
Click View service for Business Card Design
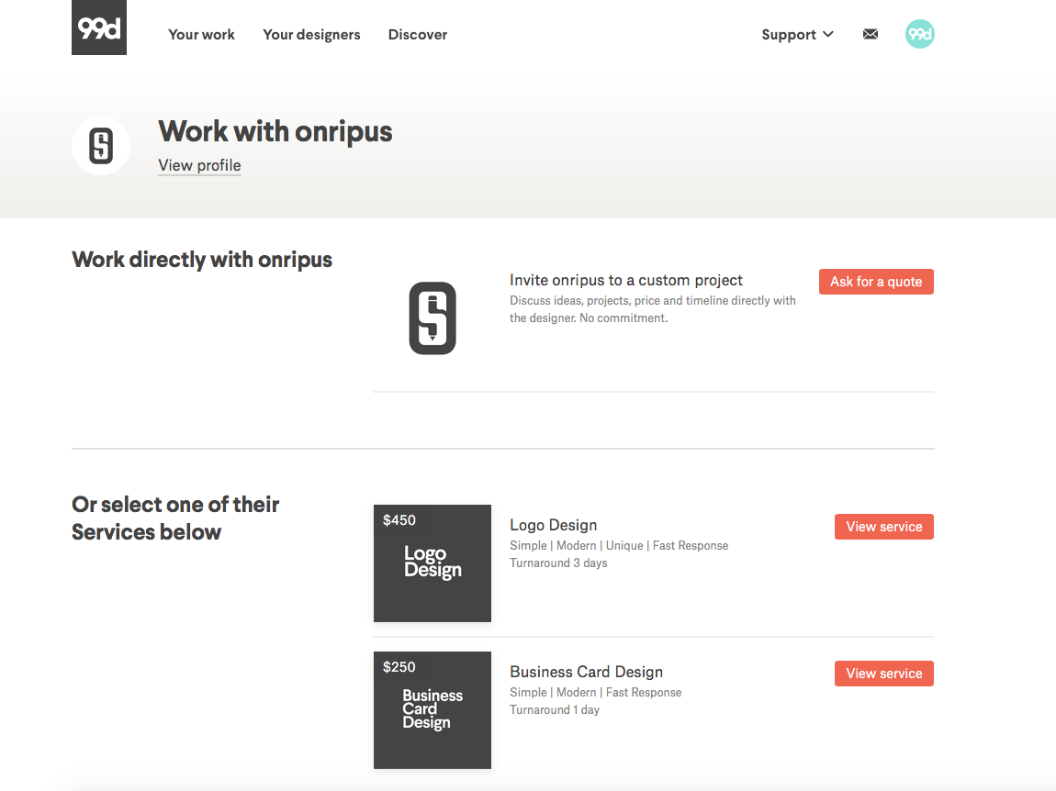click(883, 674)
